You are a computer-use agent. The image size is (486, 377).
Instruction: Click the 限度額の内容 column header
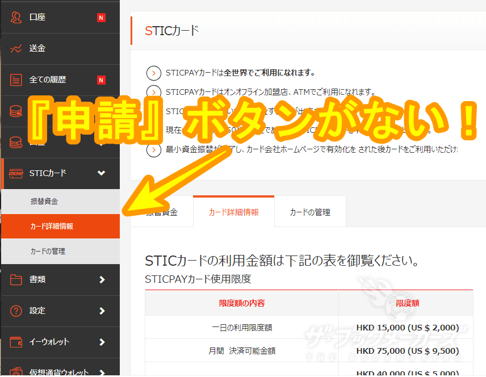pos(242,303)
